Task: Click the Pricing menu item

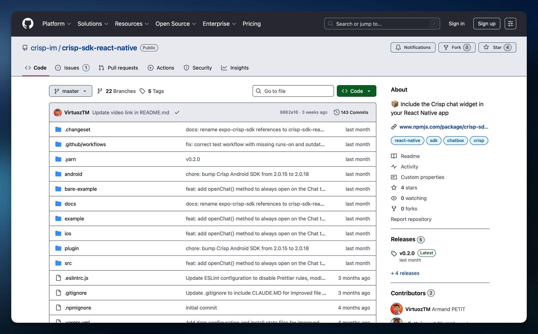Action: pos(252,24)
